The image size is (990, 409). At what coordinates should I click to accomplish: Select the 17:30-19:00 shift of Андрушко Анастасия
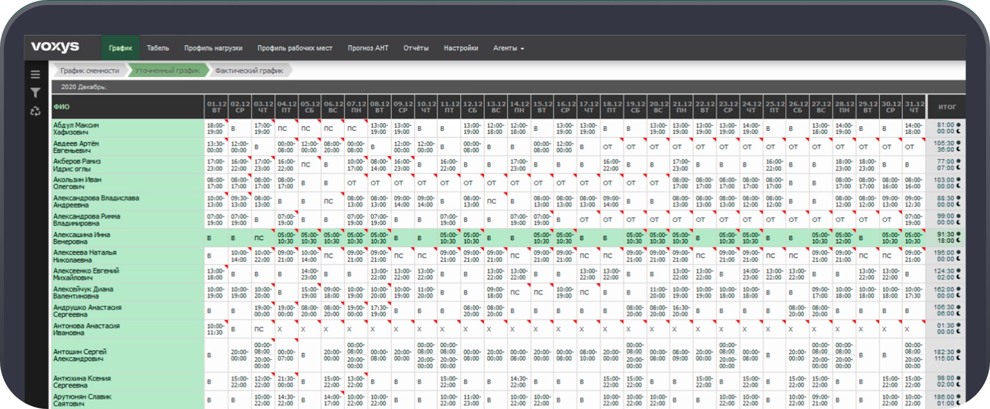point(379,311)
